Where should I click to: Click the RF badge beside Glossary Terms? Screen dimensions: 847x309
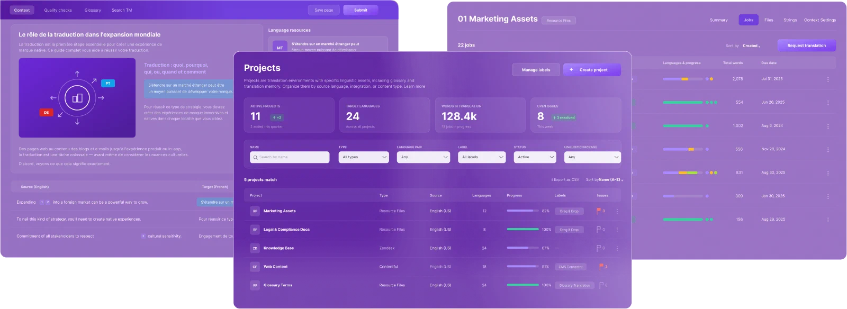coord(255,285)
